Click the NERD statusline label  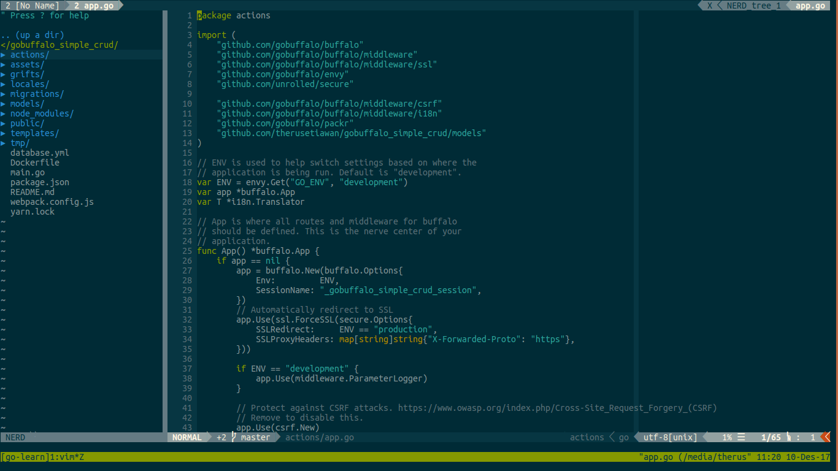point(15,437)
